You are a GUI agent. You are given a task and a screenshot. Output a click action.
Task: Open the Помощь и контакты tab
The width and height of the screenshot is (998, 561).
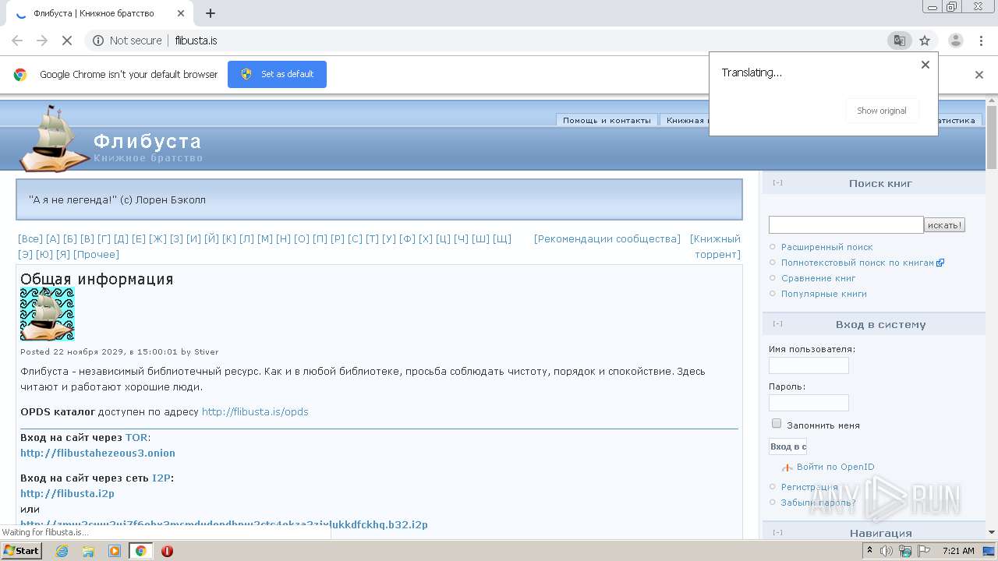pyautogui.click(x=607, y=120)
